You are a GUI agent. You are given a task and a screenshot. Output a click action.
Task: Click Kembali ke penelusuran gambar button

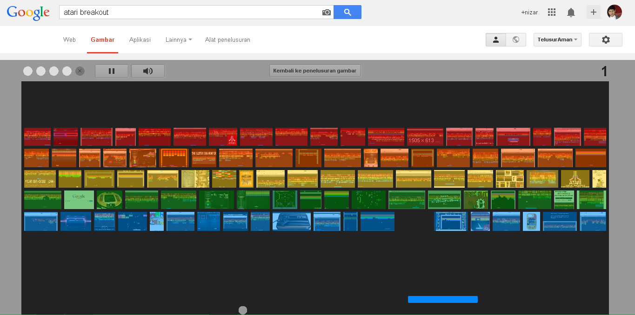(x=315, y=71)
